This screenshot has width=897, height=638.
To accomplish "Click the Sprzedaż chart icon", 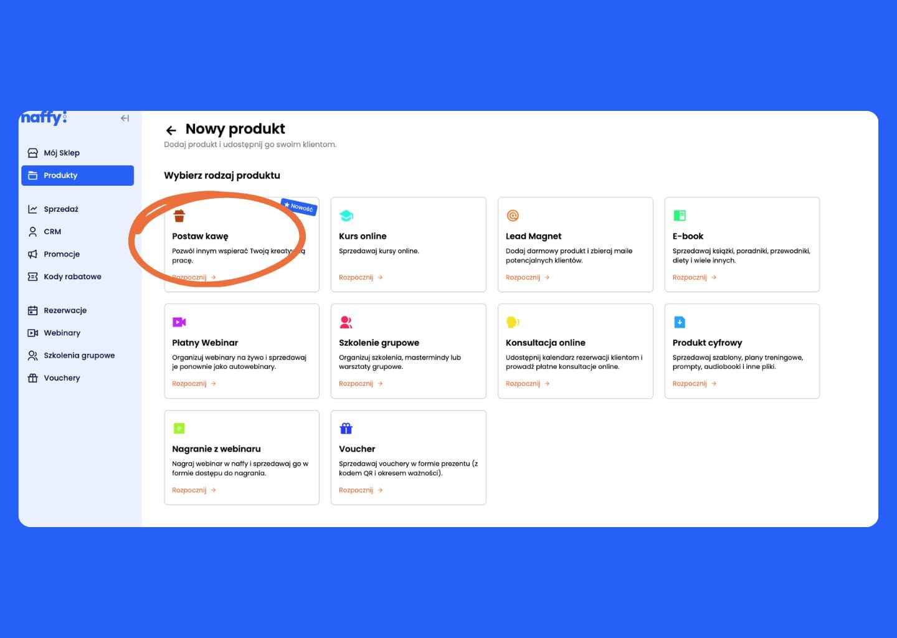I will point(33,209).
